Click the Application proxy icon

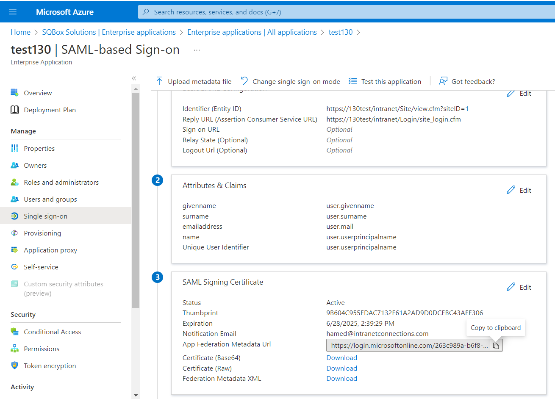pyautogui.click(x=14, y=250)
